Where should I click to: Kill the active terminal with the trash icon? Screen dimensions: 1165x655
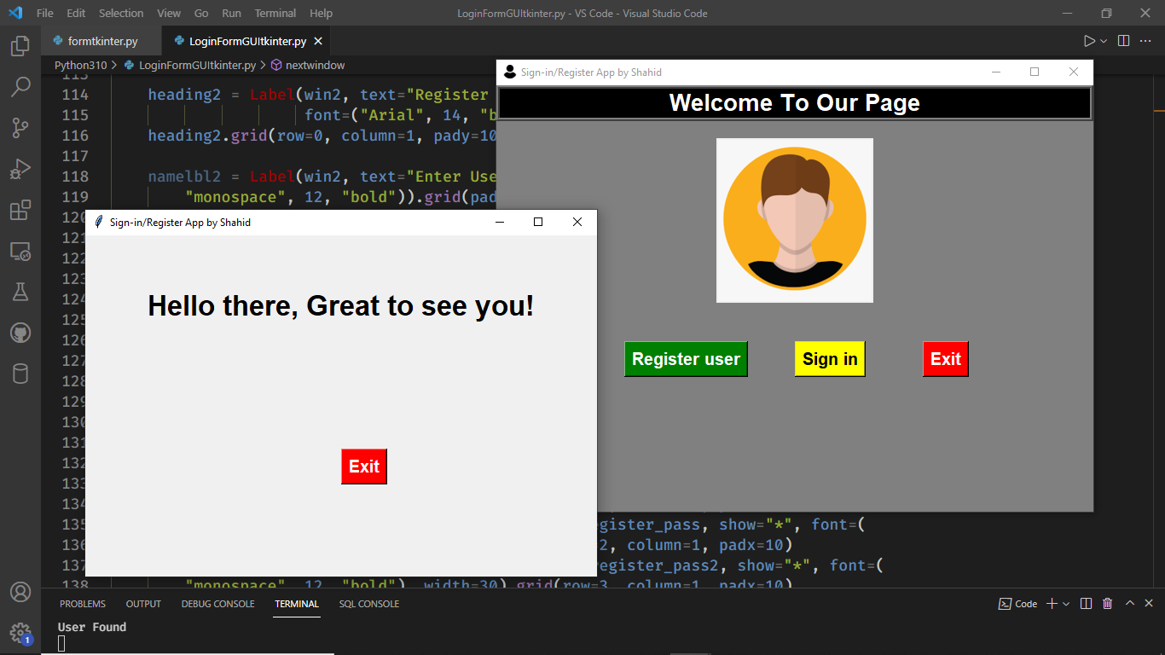pyautogui.click(x=1107, y=603)
